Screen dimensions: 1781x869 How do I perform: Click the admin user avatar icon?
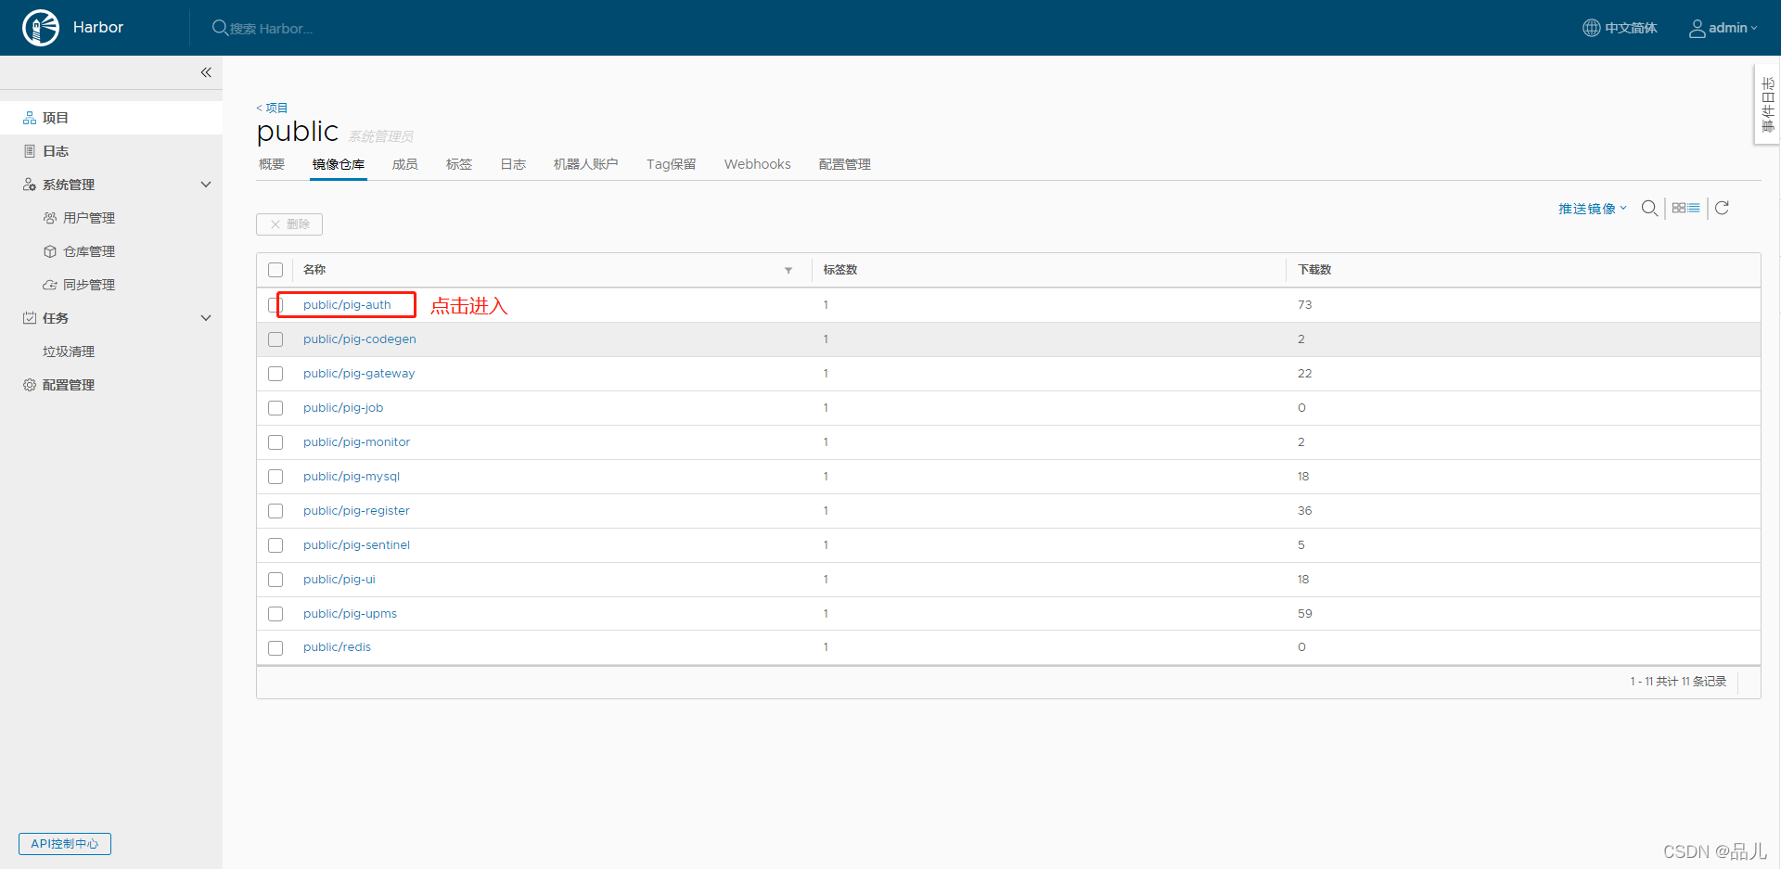coord(1697,29)
